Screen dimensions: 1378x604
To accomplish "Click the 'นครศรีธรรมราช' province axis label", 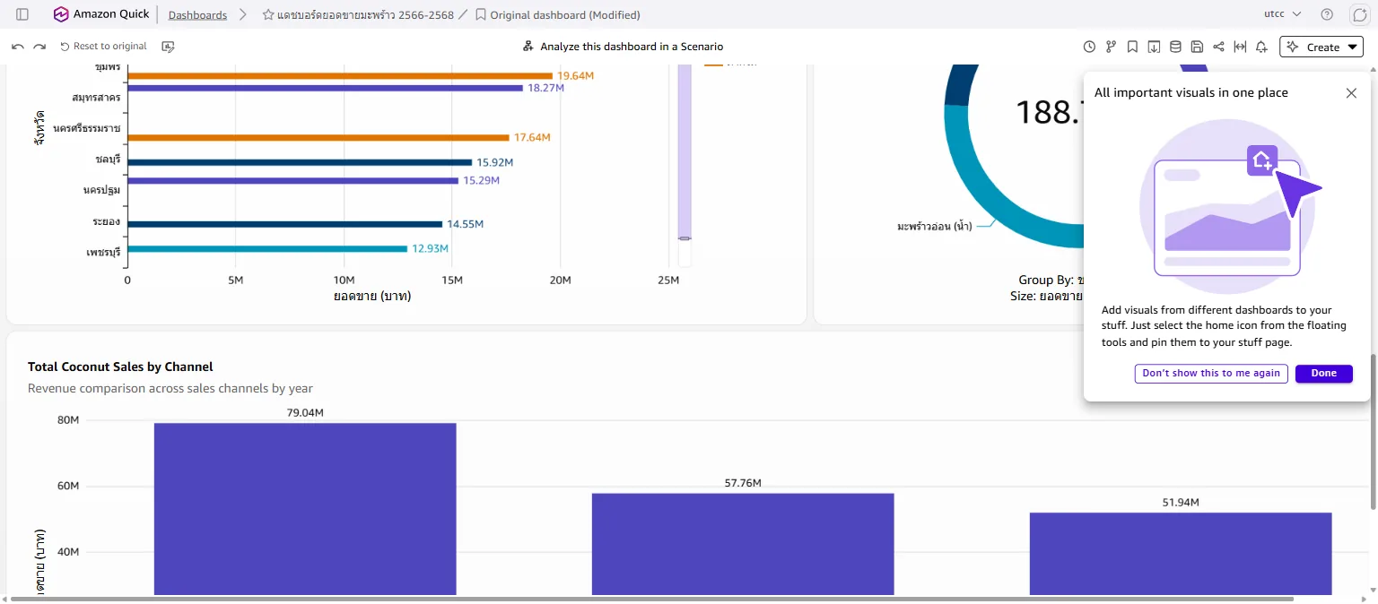I will click(86, 129).
